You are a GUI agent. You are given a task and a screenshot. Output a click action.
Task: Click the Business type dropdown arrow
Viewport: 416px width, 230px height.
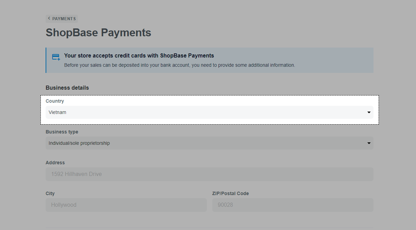pyautogui.click(x=369, y=143)
